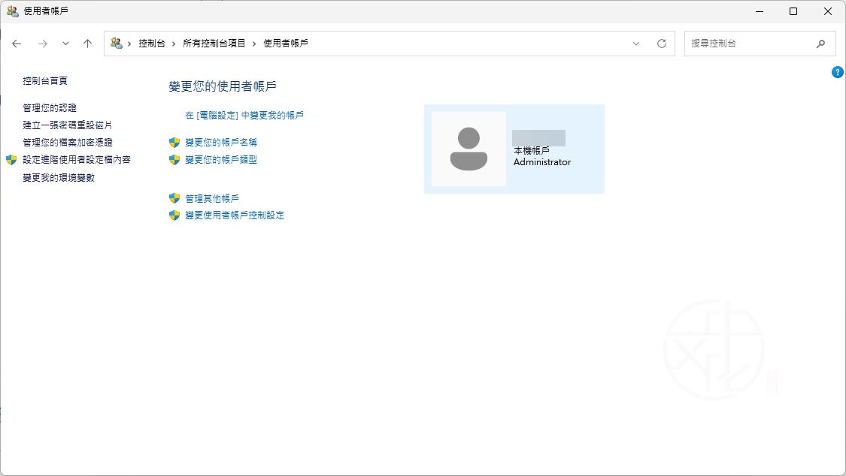The width and height of the screenshot is (846, 476).
Task: Click shield icon beside 變更您的帳戶名稱
Action: pyautogui.click(x=174, y=142)
